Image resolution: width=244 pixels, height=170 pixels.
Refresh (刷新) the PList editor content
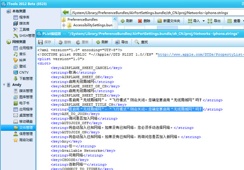coord(101,42)
